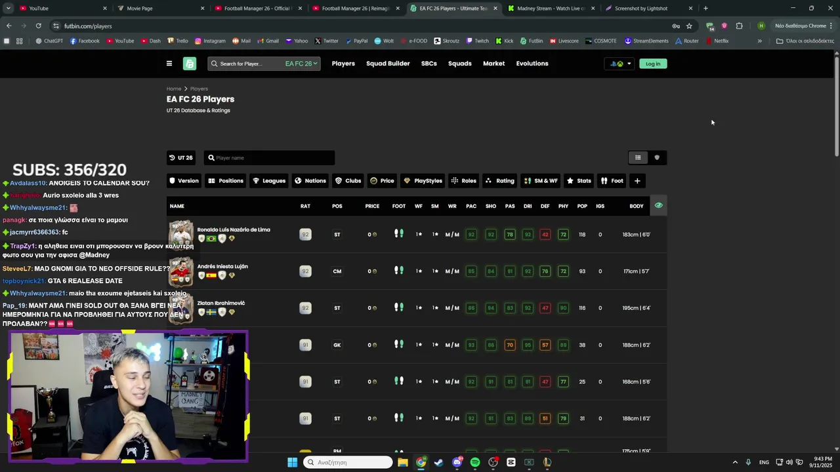Screen dimensions: 840x472
Task: Expand the Nations filter
Action: [x=310, y=181]
